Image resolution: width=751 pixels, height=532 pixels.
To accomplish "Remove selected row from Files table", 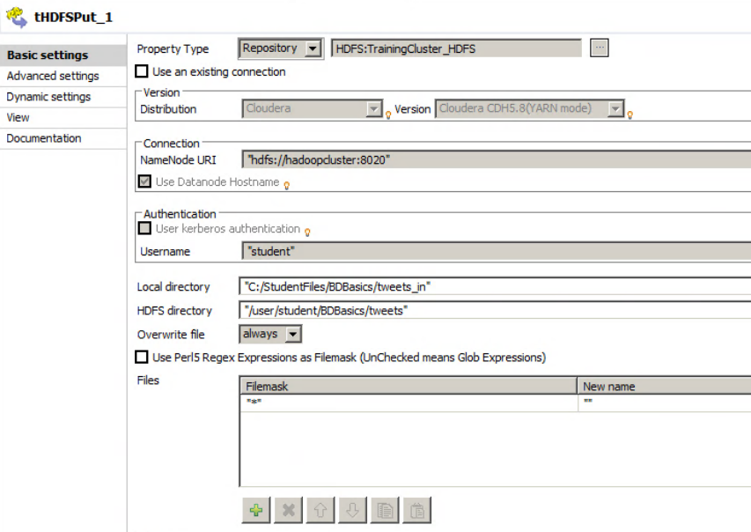I will tap(288, 511).
